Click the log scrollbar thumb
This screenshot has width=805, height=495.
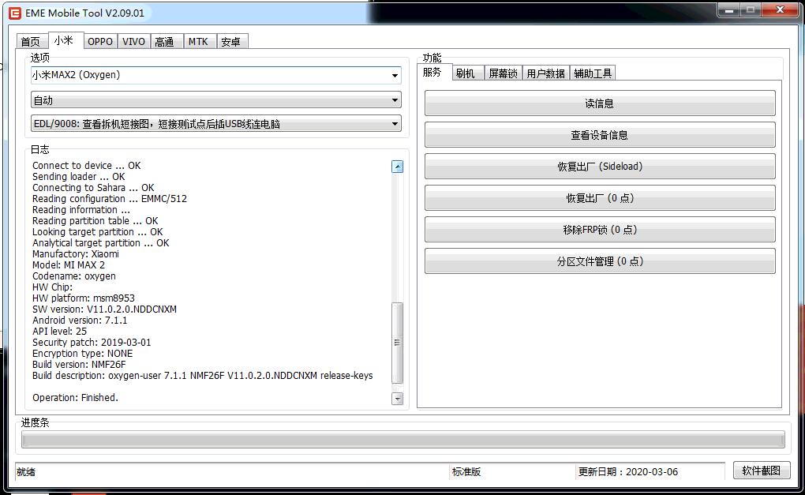(397, 343)
